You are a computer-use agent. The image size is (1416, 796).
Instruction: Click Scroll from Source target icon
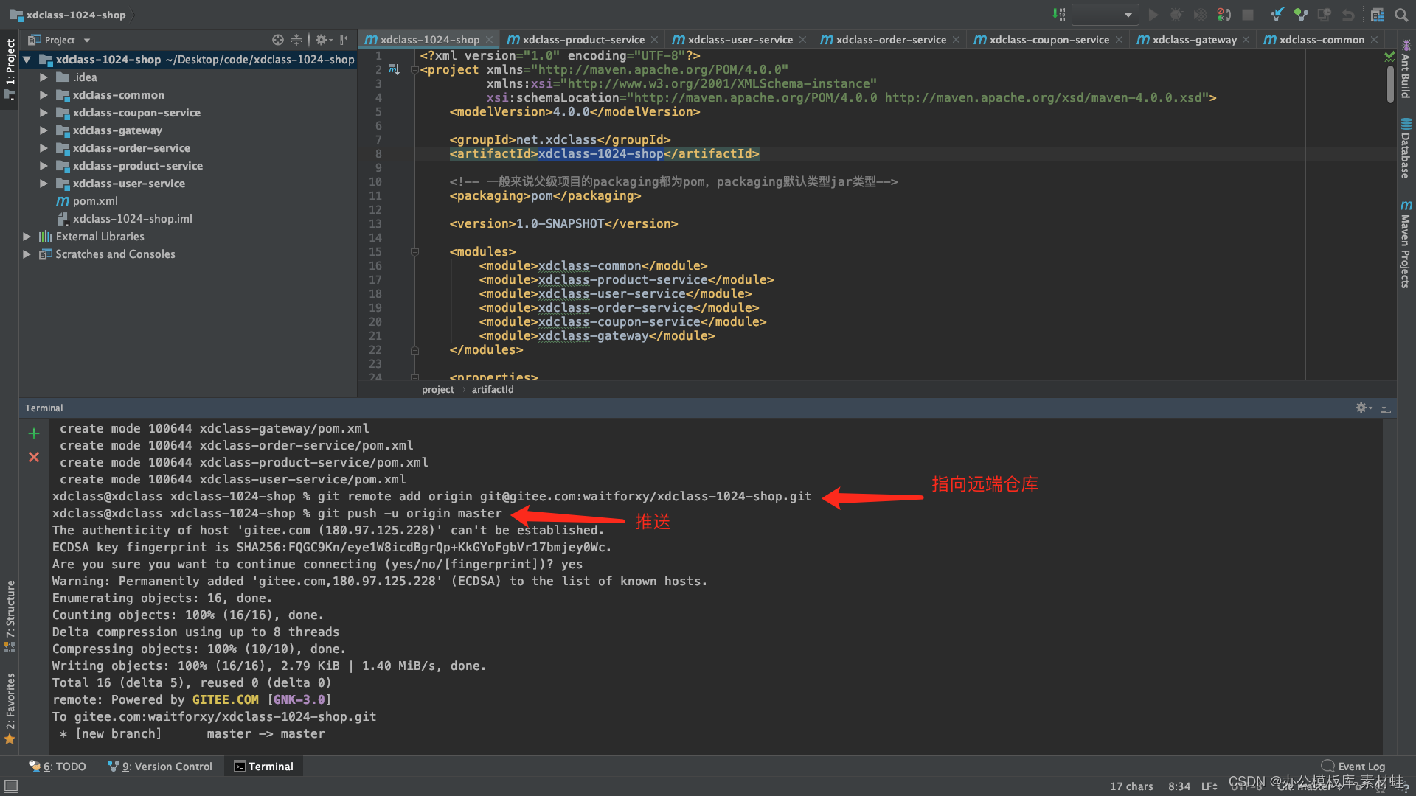pos(277,40)
